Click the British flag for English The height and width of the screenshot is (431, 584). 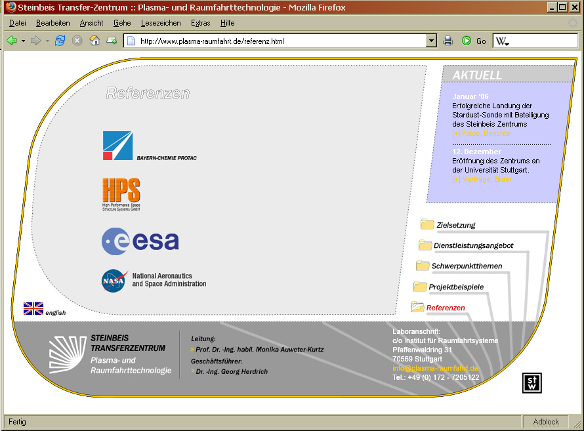[33, 308]
